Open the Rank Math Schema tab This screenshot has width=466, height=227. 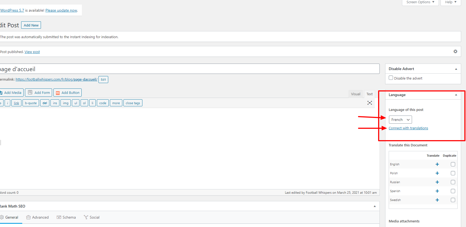coord(66,217)
